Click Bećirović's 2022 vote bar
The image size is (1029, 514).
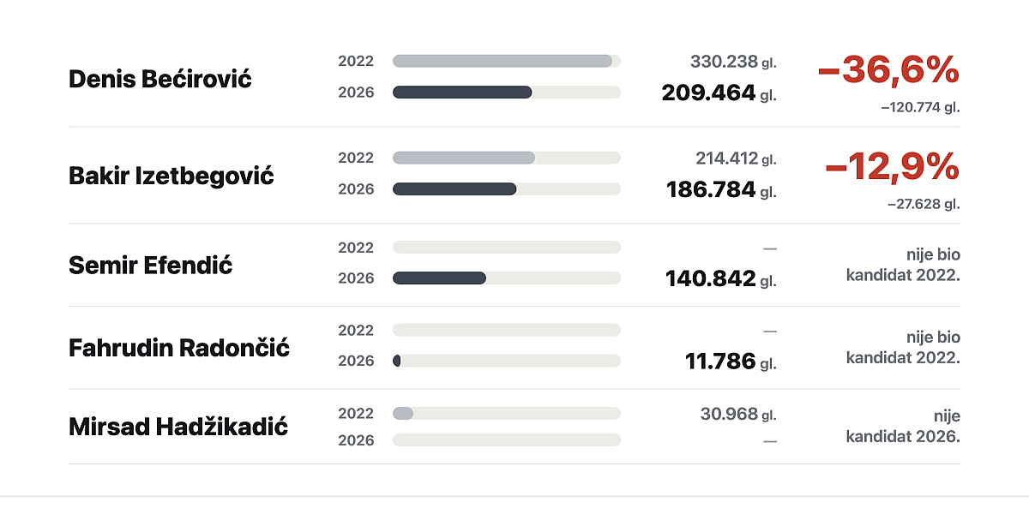tap(502, 61)
